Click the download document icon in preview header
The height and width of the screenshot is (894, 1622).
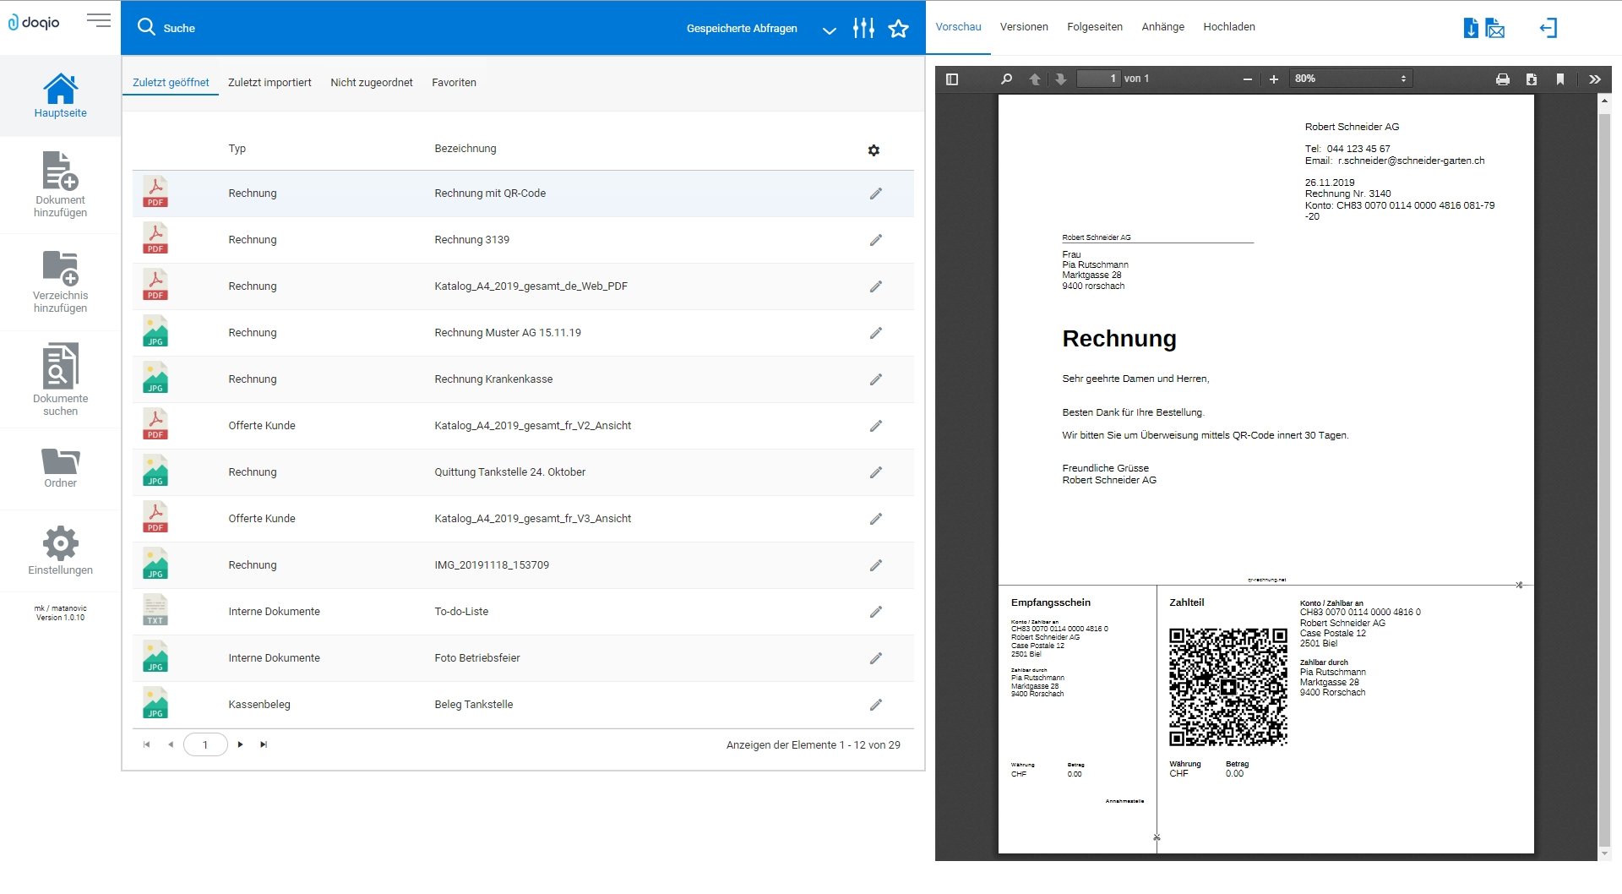pyautogui.click(x=1471, y=28)
